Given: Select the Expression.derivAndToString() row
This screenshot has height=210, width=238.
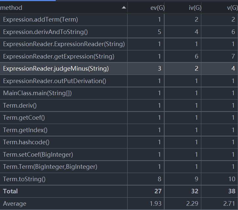Looking at the screenshot, I should [x=119, y=32].
